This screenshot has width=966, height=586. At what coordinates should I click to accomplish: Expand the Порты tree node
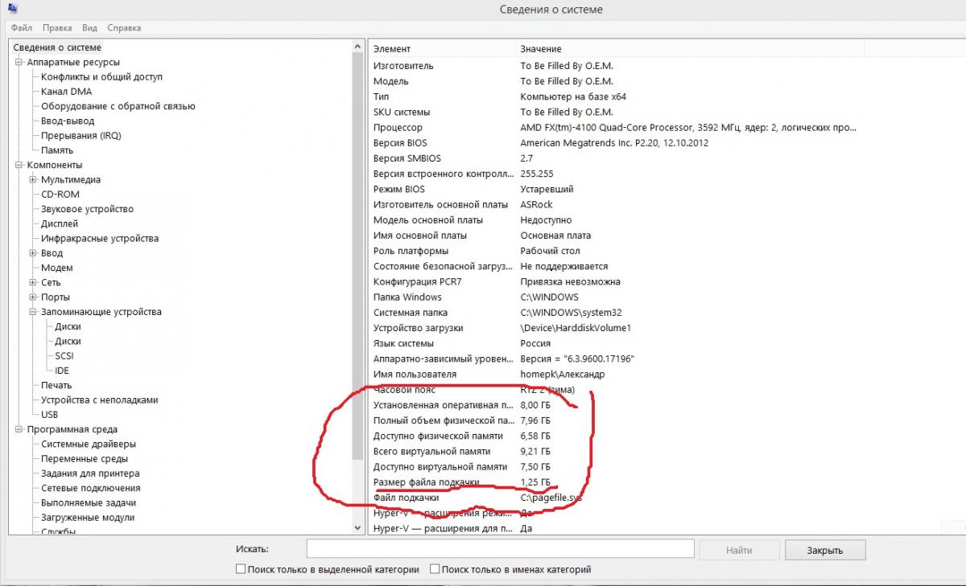(33, 297)
